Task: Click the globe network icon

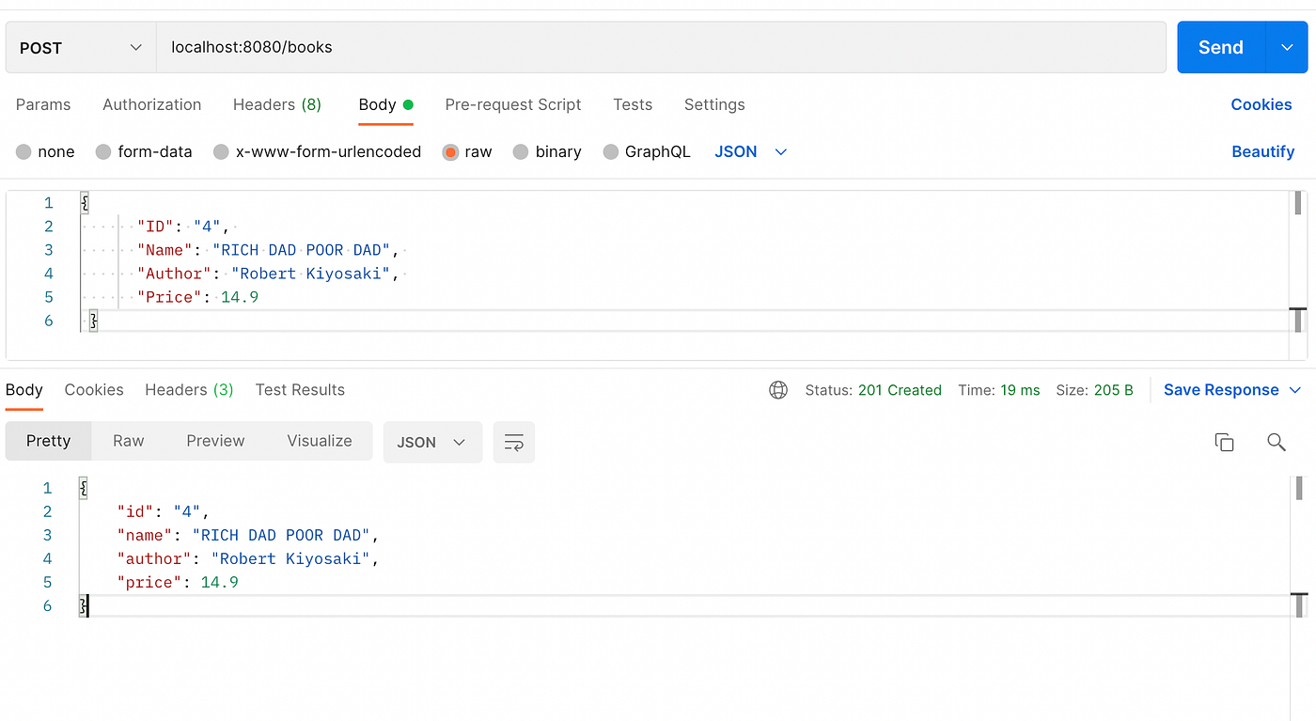Action: tap(778, 390)
